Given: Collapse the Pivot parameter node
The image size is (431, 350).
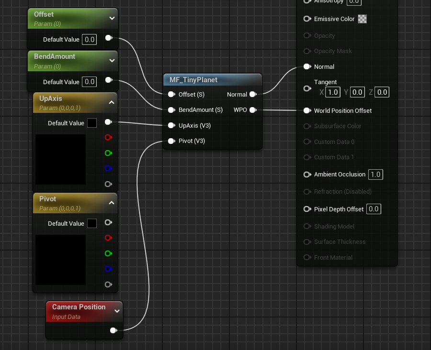Looking at the screenshot, I should (112, 203).
